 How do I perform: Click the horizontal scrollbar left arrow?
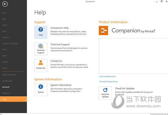pyautogui.click(x=1, y=114)
